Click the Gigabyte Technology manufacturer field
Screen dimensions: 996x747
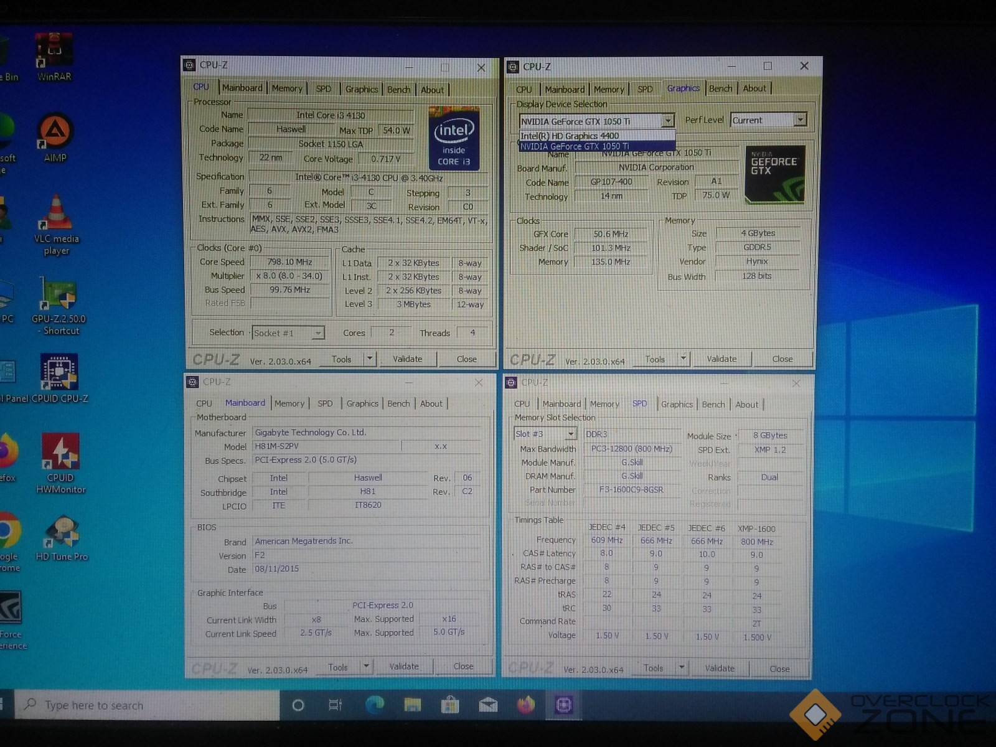(x=367, y=432)
